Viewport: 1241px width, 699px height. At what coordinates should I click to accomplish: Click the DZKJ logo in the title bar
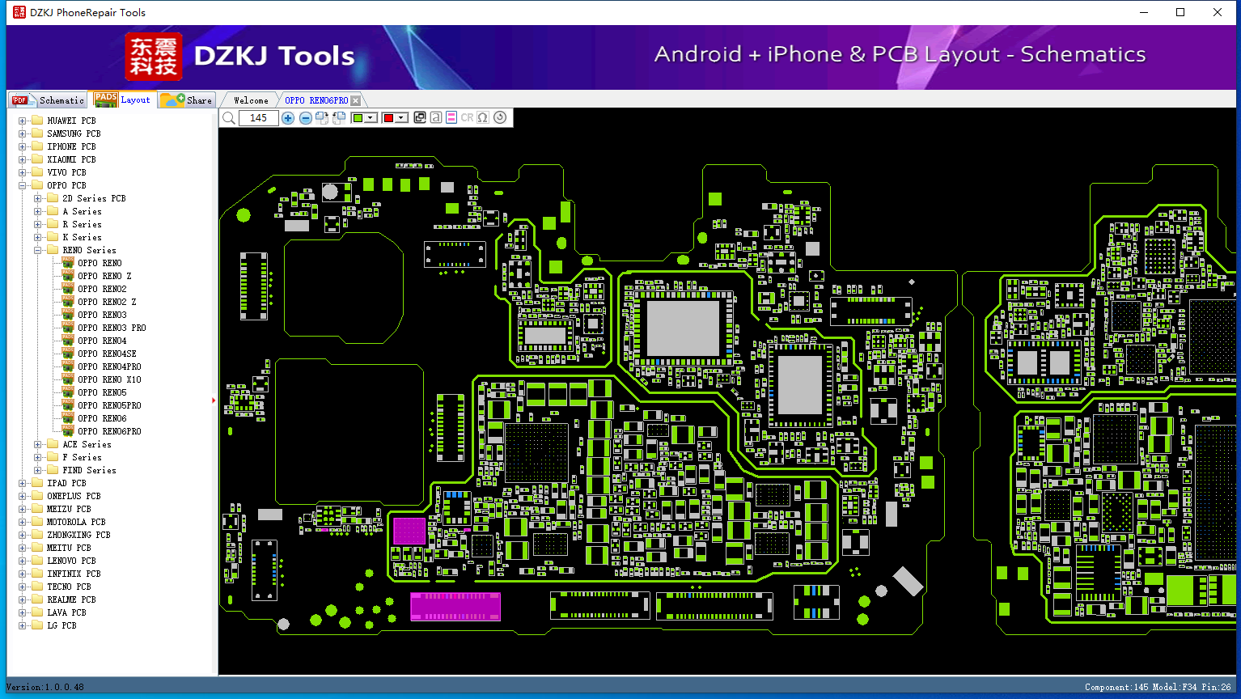[19, 12]
